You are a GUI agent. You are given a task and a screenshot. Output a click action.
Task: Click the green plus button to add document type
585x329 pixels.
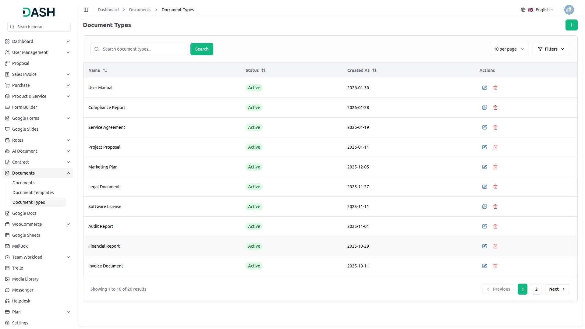pyautogui.click(x=572, y=25)
